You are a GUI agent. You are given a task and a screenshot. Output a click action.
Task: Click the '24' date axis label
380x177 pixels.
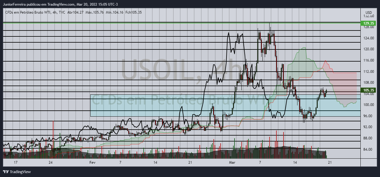[x=51, y=162]
